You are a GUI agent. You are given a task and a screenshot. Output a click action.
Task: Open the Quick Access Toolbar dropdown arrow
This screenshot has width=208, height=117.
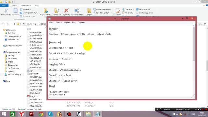12,2
